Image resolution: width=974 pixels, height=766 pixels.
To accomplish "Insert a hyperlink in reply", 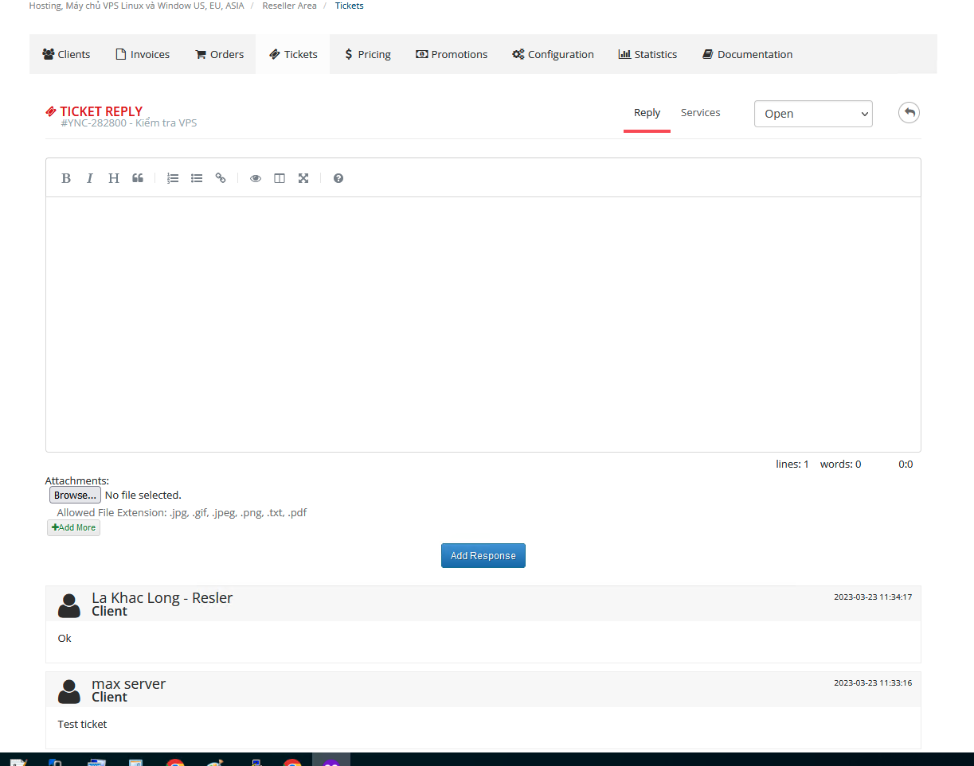I will tap(221, 178).
